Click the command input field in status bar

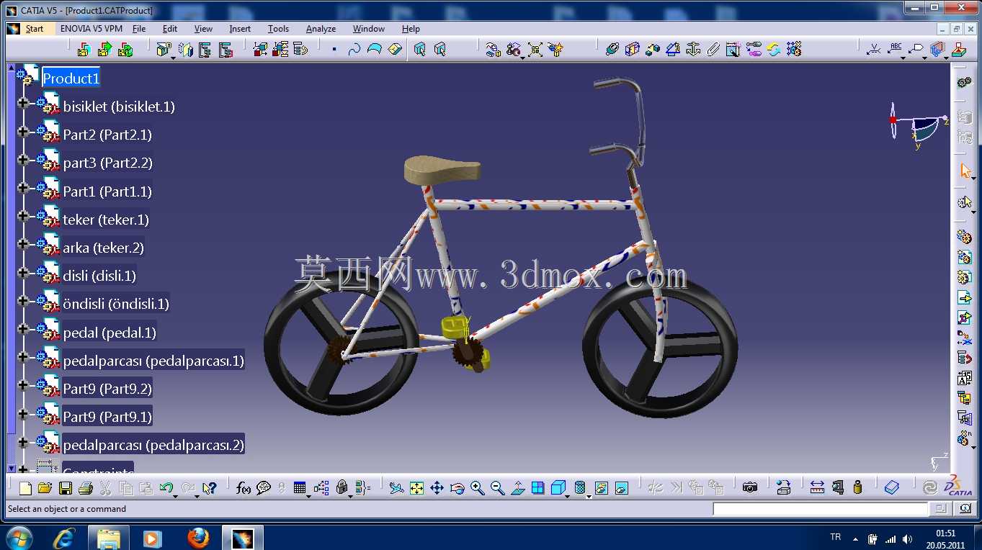click(x=820, y=509)
